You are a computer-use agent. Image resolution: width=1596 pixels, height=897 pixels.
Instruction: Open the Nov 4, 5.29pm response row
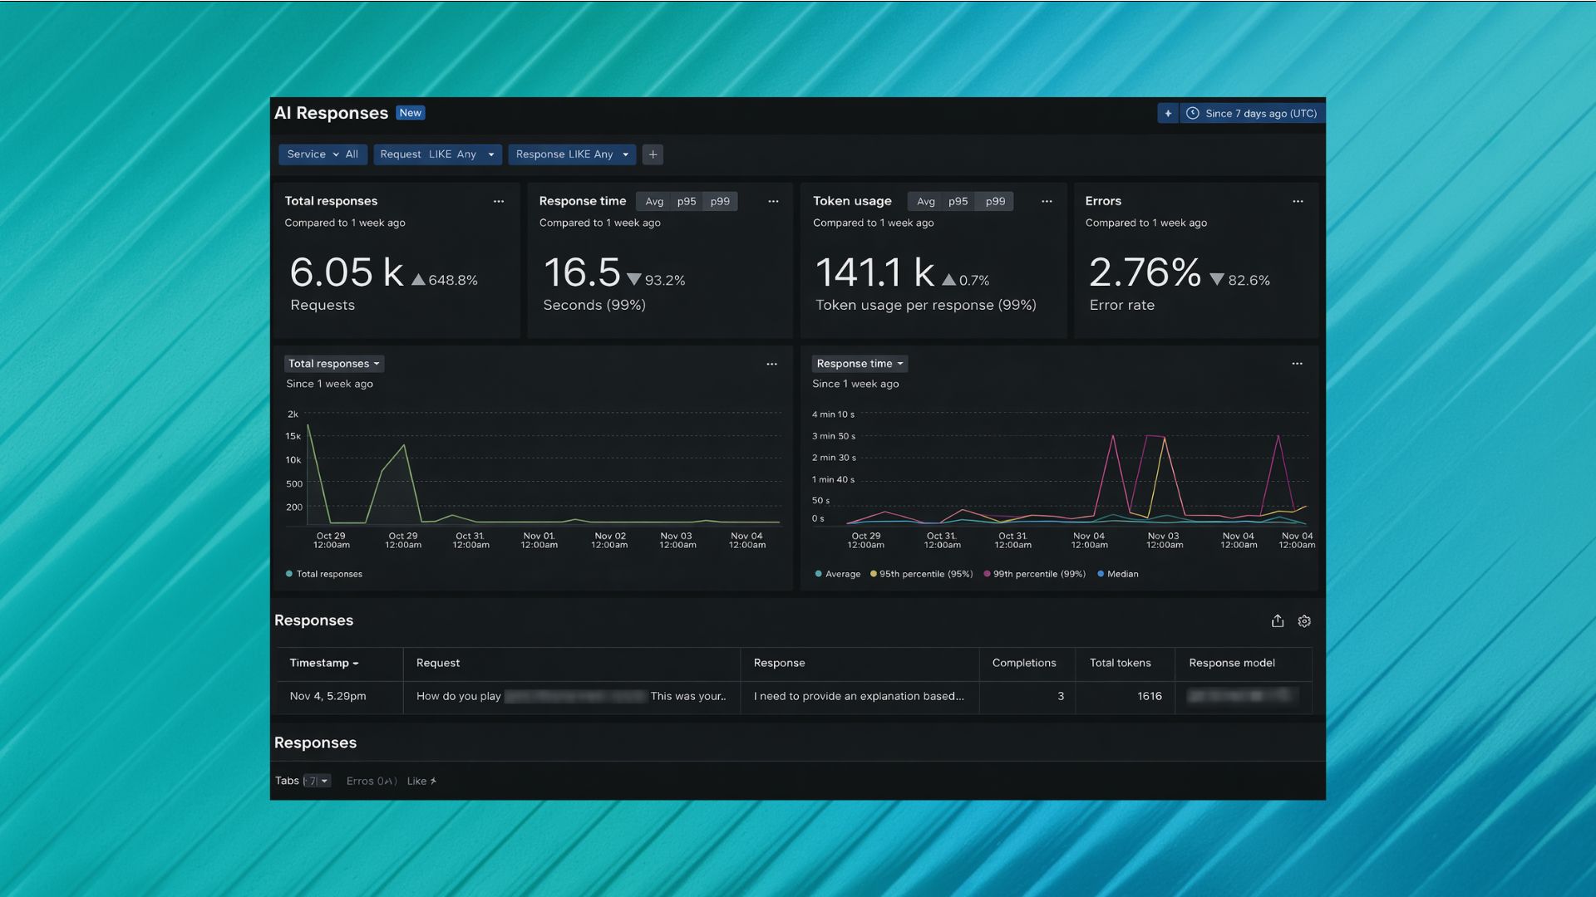[328, 696]
